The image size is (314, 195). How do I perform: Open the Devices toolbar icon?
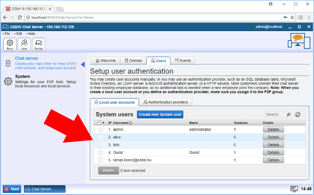point(38,44)
